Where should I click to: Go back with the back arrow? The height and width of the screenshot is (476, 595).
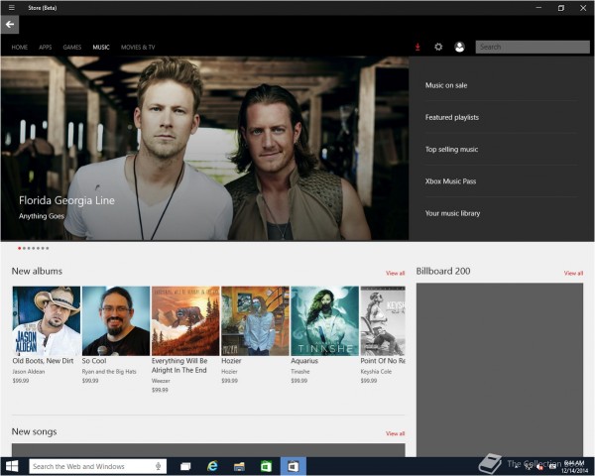tap(10, 25)
